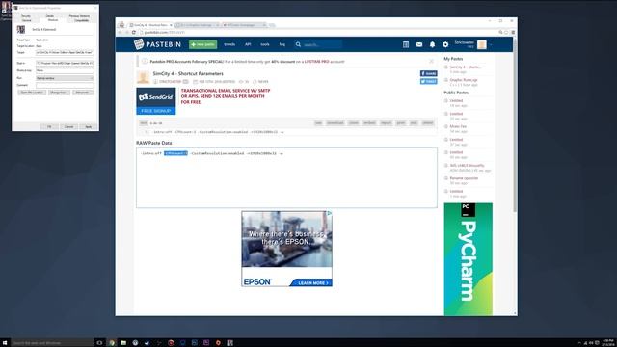
Task: Switch to the Security tab
Action: point(26,16)
